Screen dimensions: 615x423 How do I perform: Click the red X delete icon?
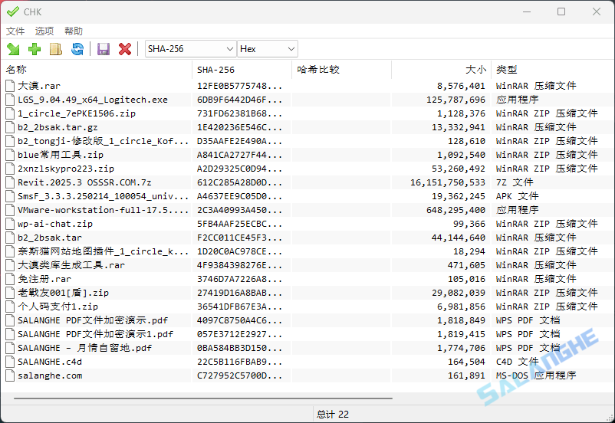click(x=125, y=49)
